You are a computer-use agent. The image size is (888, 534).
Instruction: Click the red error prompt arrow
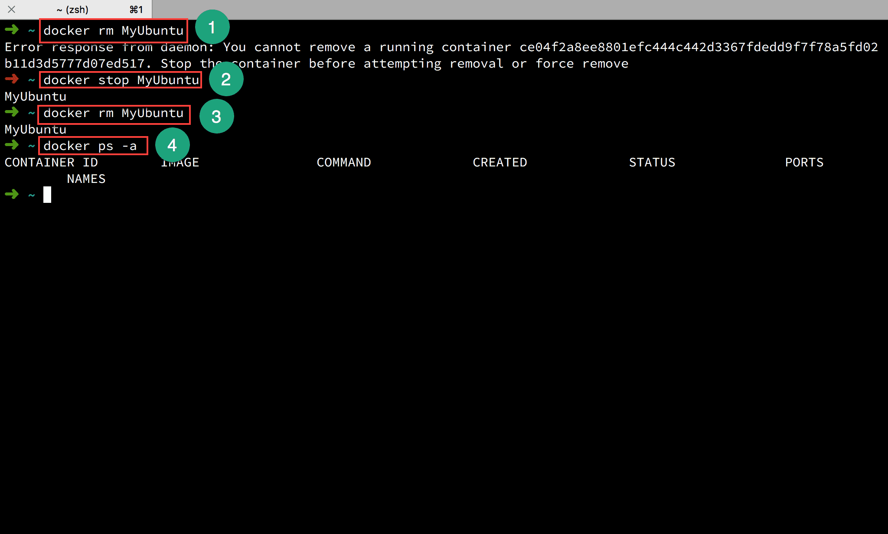tap(12, 79)
